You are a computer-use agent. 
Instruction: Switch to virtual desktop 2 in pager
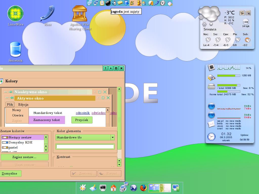coord(165,188)
